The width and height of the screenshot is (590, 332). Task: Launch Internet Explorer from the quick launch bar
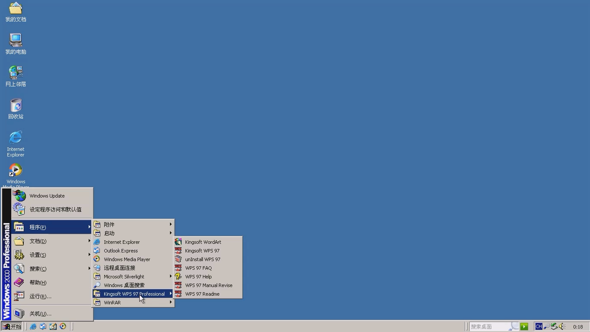pos(33,326)
